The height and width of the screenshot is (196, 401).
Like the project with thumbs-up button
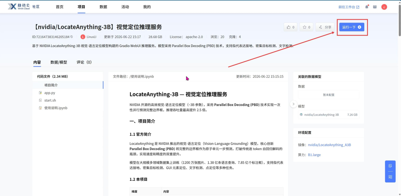coord(290,27)
